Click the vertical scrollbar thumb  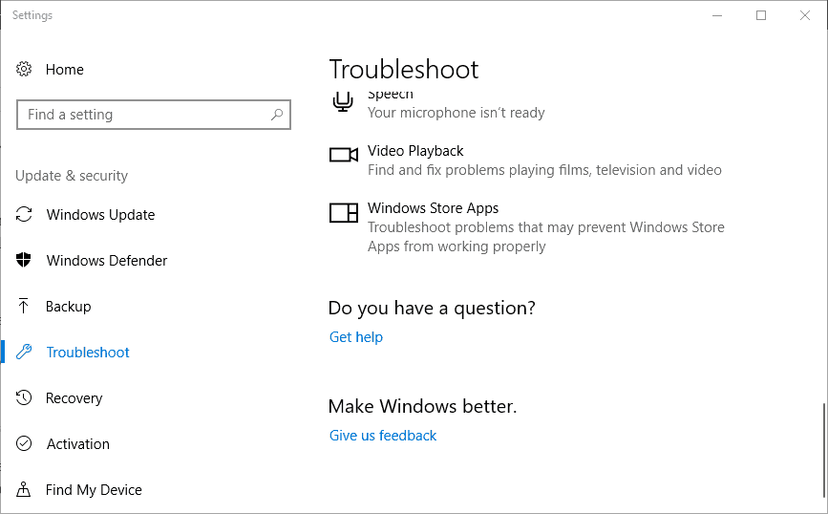click(x=824, y=449)
